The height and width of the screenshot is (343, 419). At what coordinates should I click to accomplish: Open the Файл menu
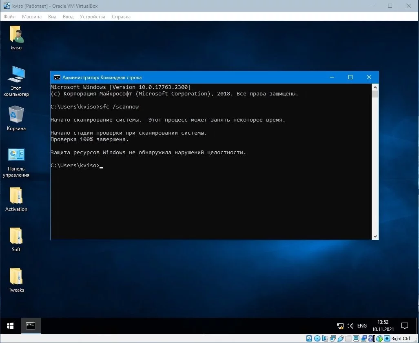pos(10,17)
